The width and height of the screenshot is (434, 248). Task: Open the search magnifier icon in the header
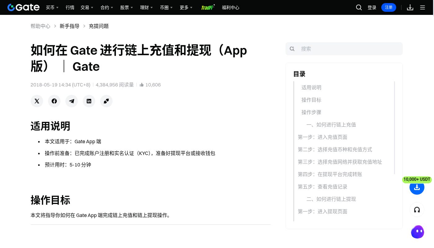(359, 7)
